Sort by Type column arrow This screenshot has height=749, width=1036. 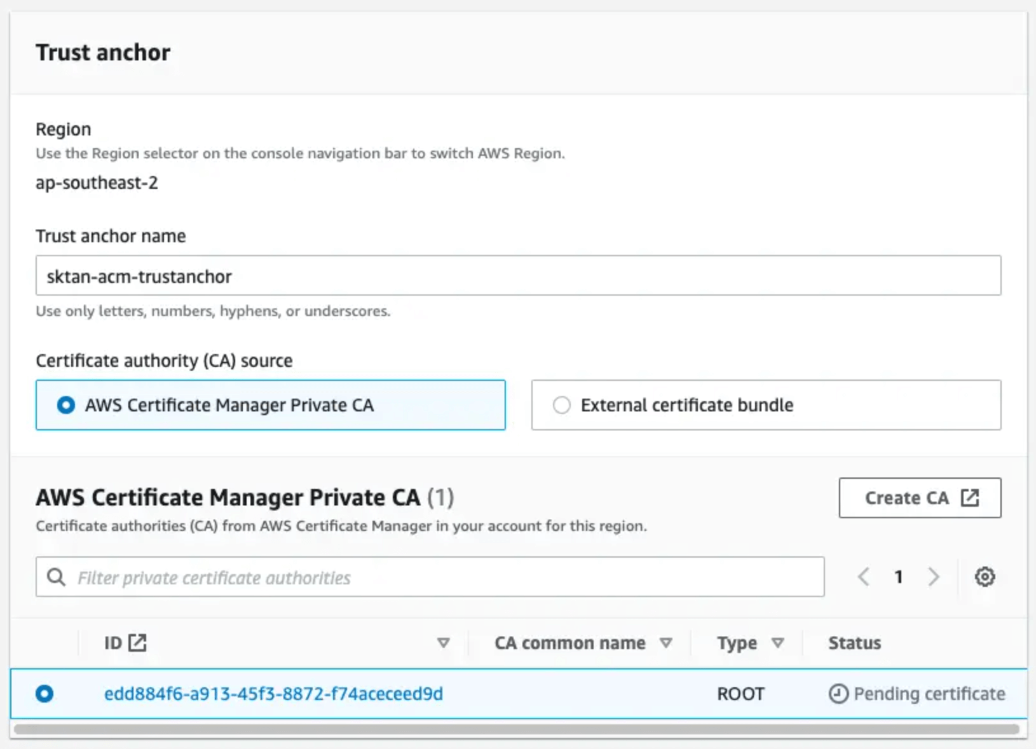pyautogui.click(x=777, y=643)
